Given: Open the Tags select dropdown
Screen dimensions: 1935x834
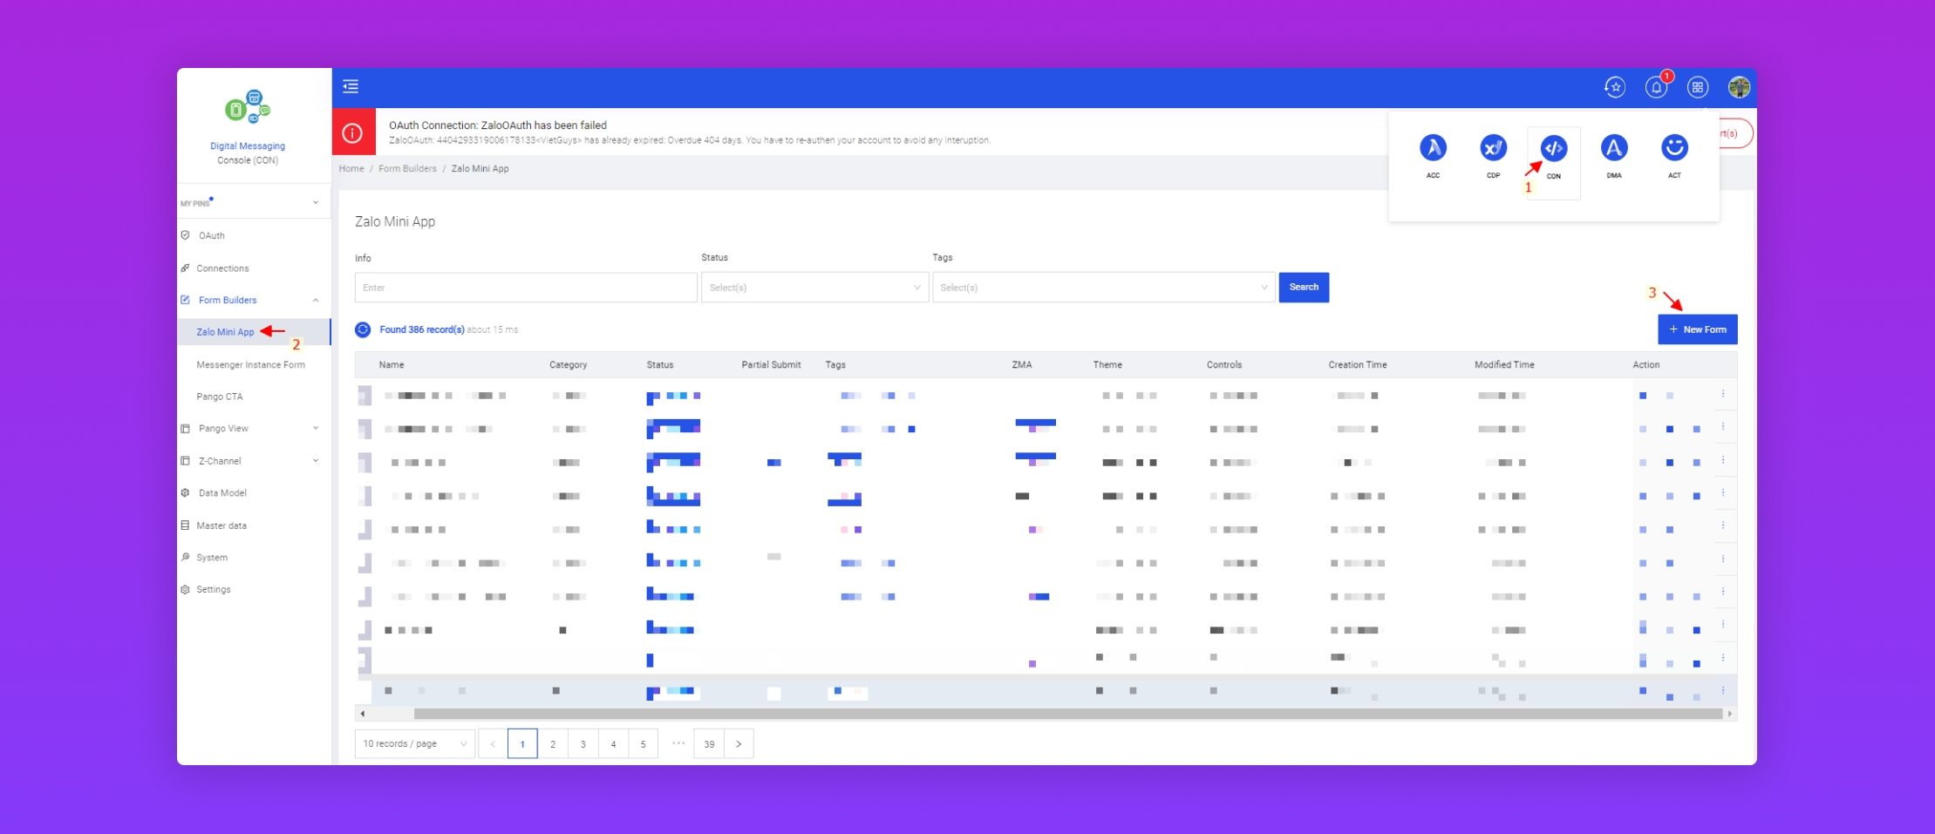Looking at the screenshot, I should pyautogui.click(x=1102, y=288).
